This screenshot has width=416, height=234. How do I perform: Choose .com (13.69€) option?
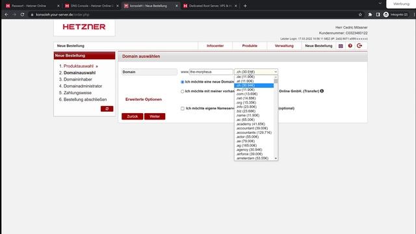tap(254, 94)
